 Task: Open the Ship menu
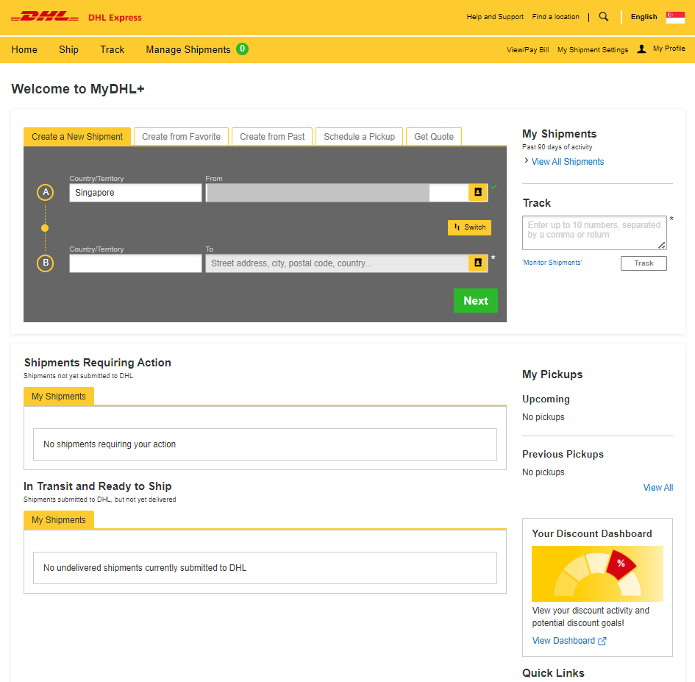68,50
